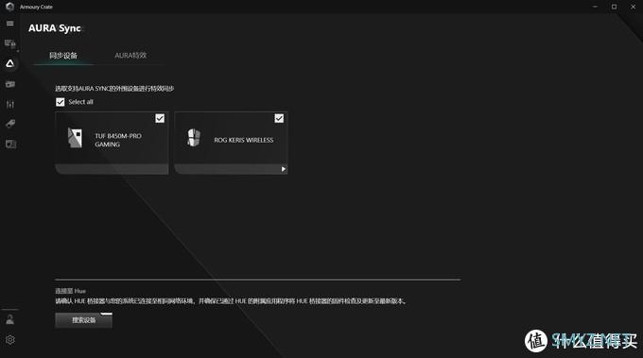Open the deals tag sidebar icon
Screen dimensions: 643x358
pos(10,124)
